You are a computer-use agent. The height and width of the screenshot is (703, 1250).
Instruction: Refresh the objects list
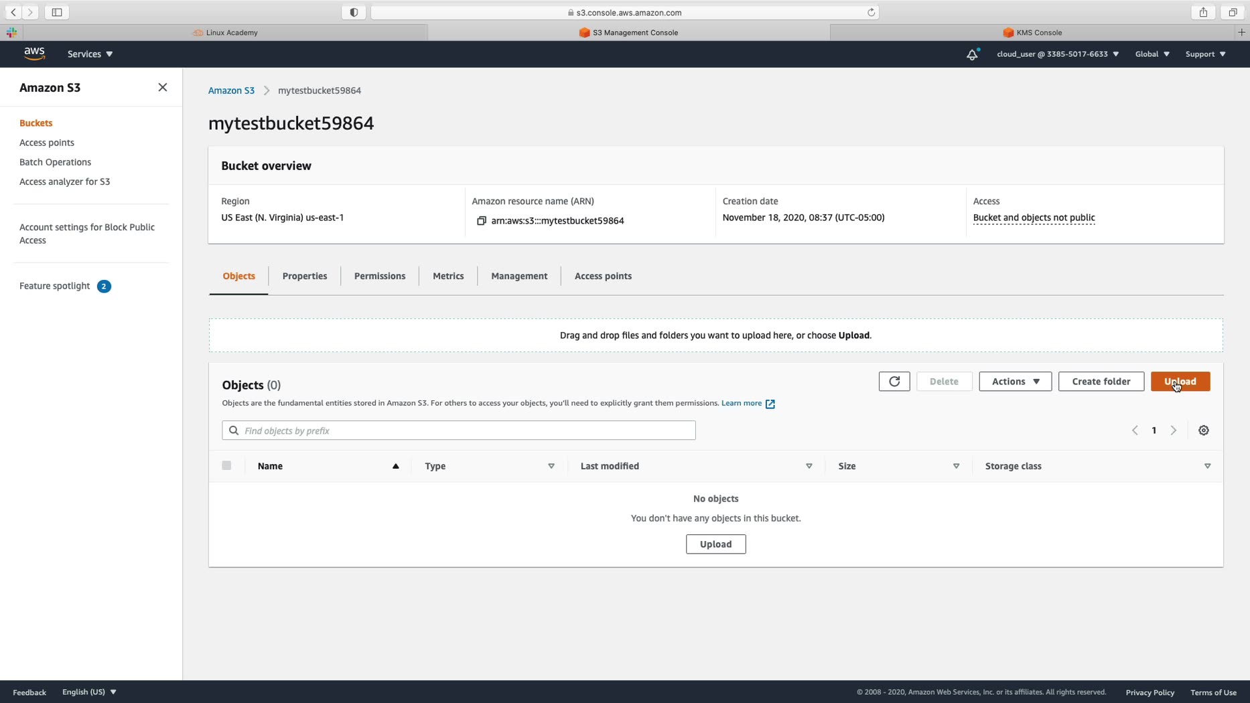point(894,382)
